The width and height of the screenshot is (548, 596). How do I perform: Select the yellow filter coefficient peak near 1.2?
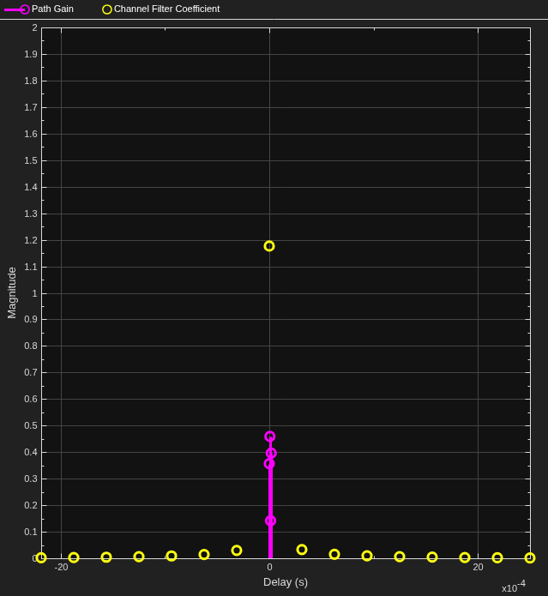point(269,246)
